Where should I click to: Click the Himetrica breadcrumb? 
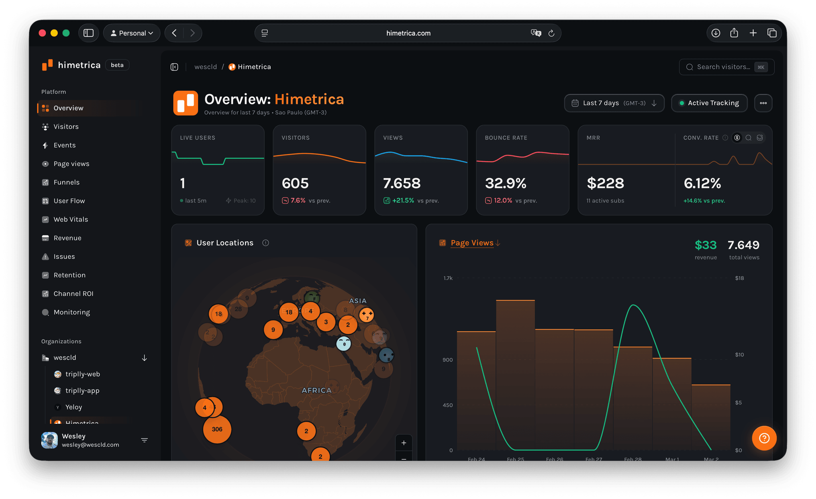point(250,67)
